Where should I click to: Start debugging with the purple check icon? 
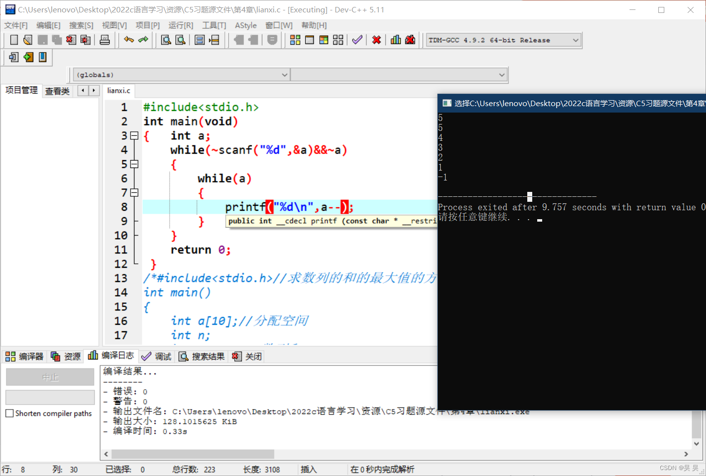357,40
